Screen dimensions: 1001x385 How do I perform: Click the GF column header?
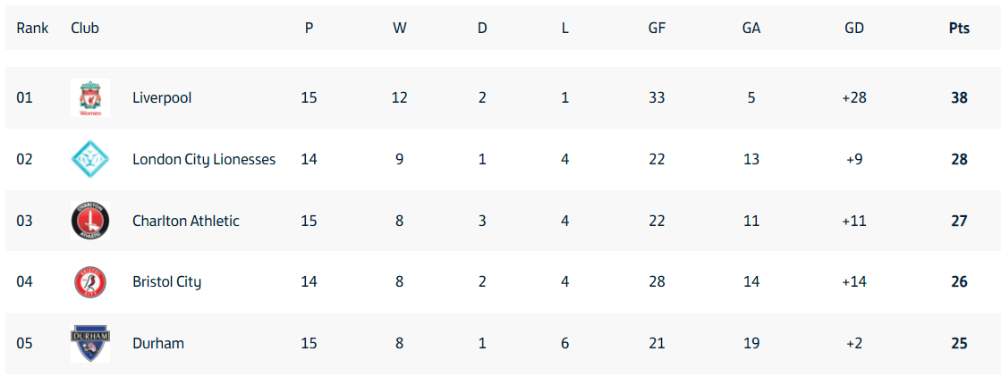click(657, 28)
